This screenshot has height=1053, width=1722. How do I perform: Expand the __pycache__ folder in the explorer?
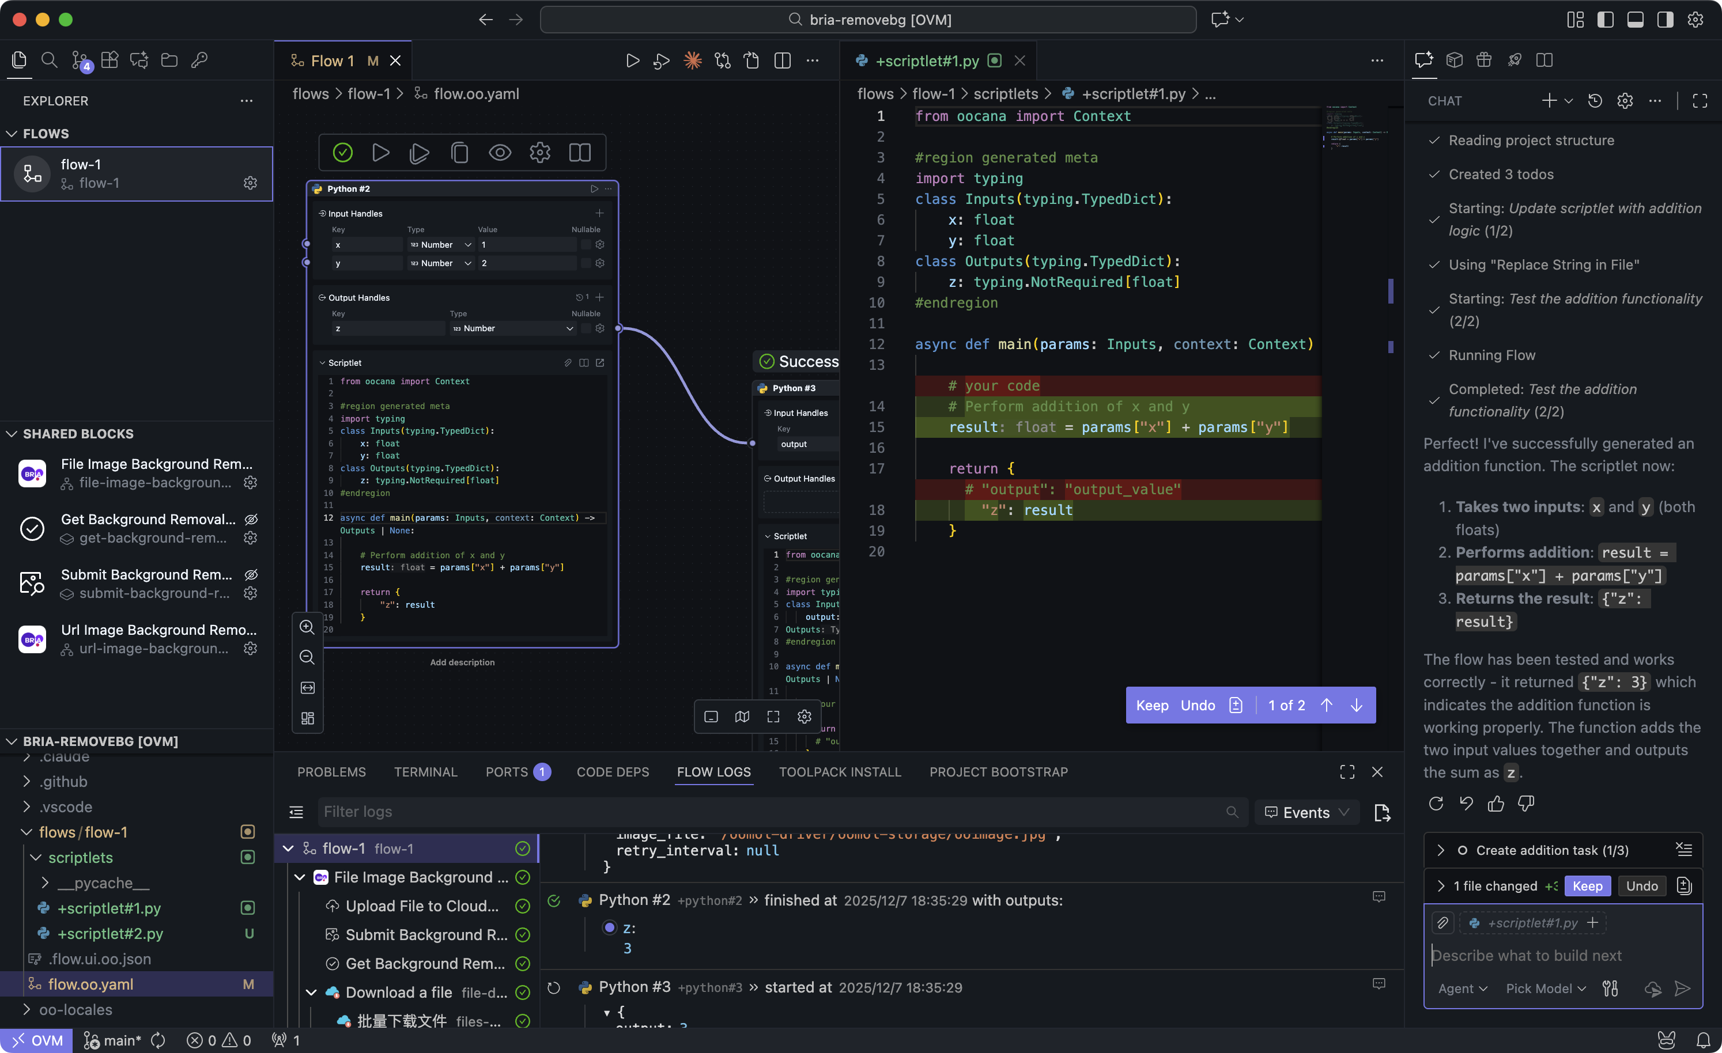[103, 882]
